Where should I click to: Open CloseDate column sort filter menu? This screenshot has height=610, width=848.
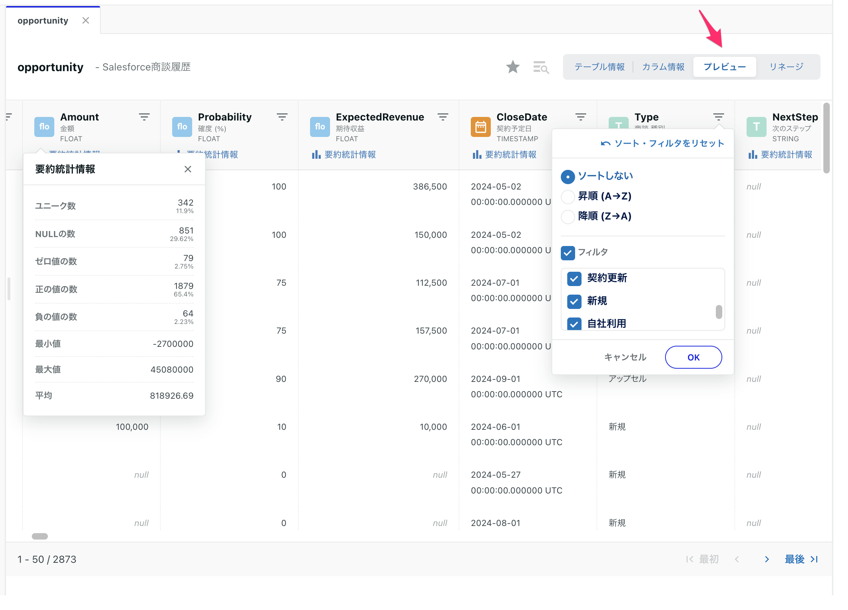(x=581, y=117)
